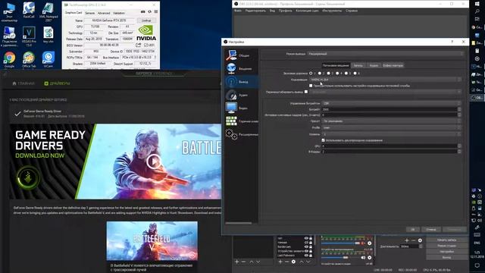The image size is (485, 273).
Task: Switch to the Replay Buffer (Буфер повтора) tab
Action: pos(393,65)
